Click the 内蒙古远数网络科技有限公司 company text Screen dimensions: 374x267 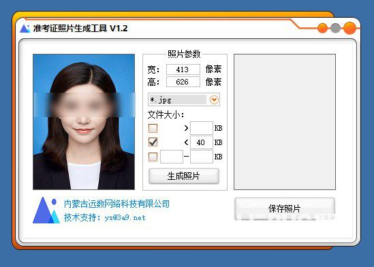tap(117, 204)
